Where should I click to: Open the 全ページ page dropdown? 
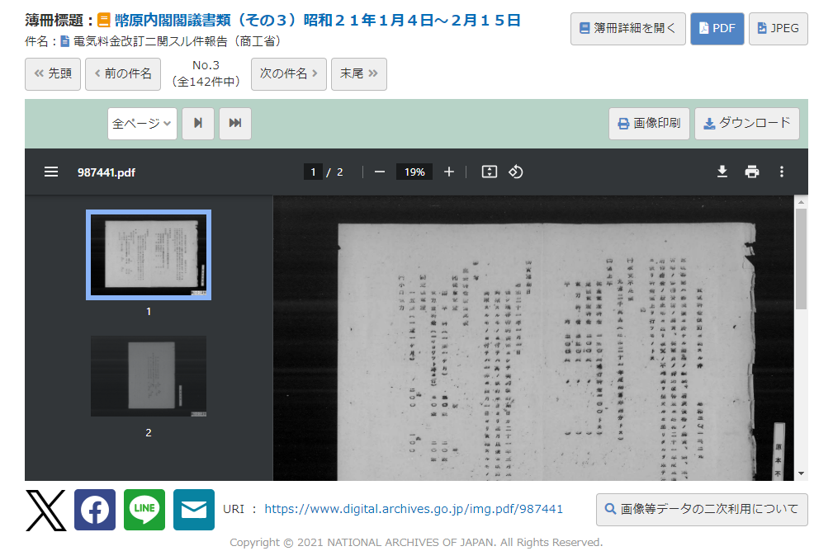point(142,124)
